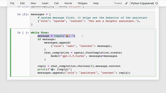This screenshot has width=166, height=93.
Task: Click the 'while True:' line
Action: (40, 33)
